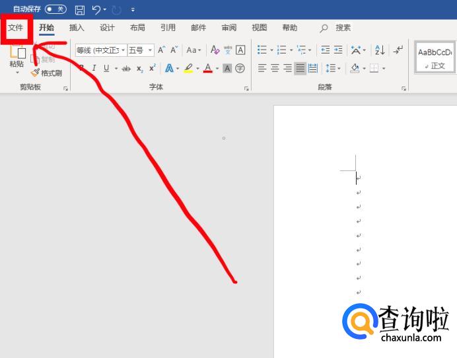Screen dimensions: 457x358
Task: Click the enclosed character 字 icon
Action: [x=240, y=69]
